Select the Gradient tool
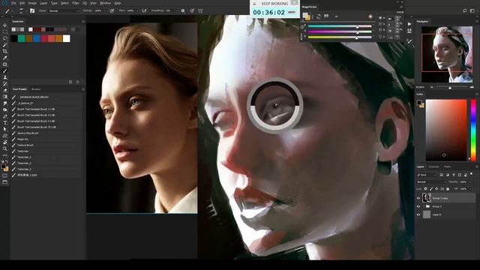This screenshot has height=270, width=480. (5, 97)
